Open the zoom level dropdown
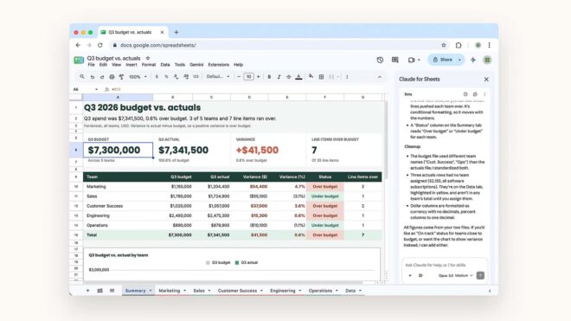This screenshot has width=571, height=321. 138,77
